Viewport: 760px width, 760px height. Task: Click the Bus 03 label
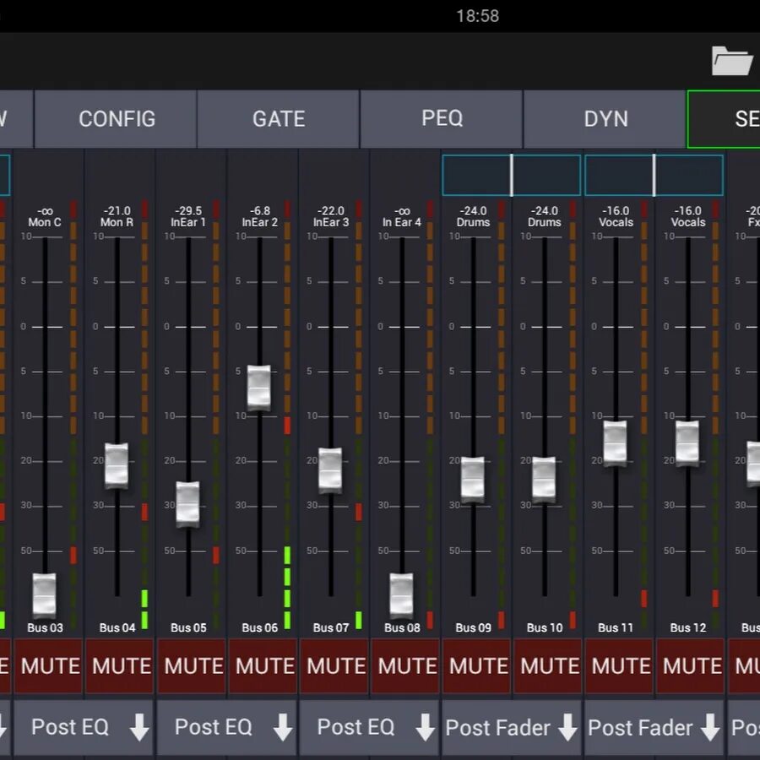45,627
